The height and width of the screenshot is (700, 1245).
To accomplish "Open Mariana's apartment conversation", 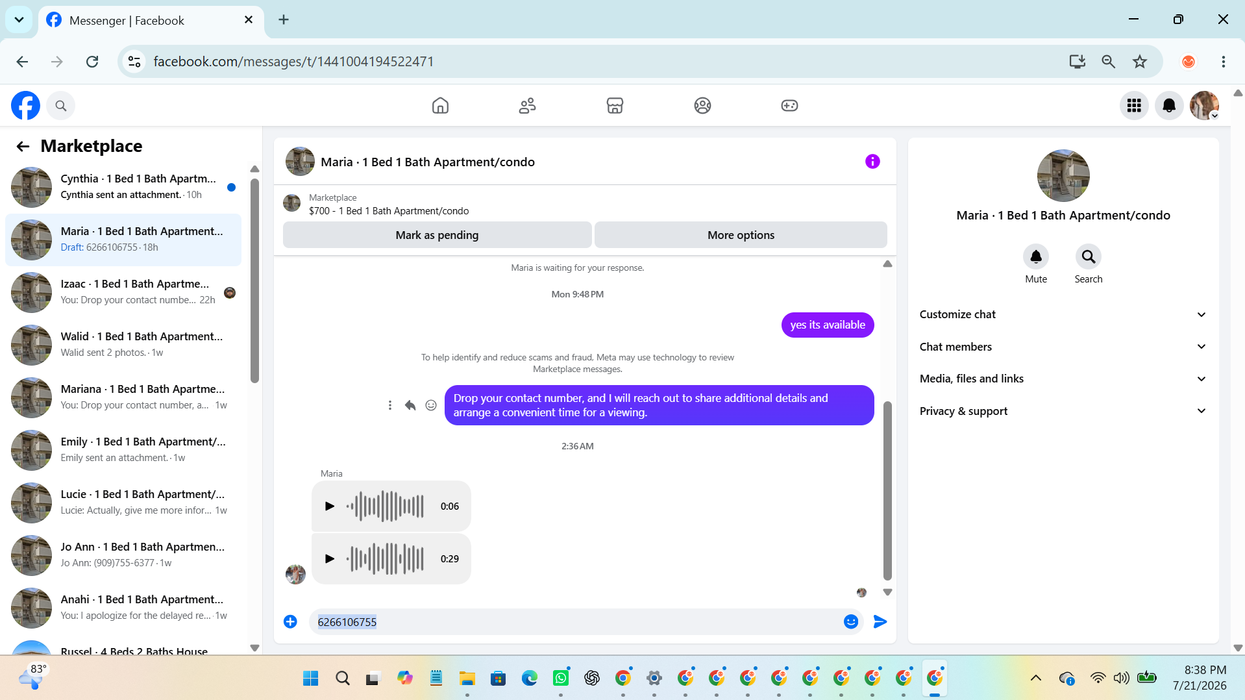I will point(123,397).
